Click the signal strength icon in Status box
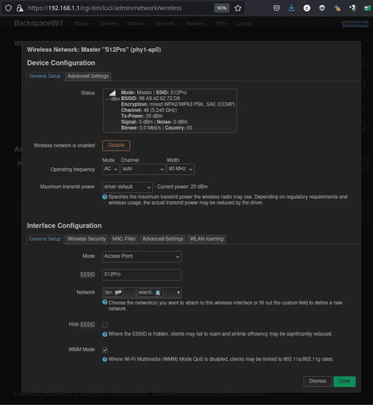 113,93
